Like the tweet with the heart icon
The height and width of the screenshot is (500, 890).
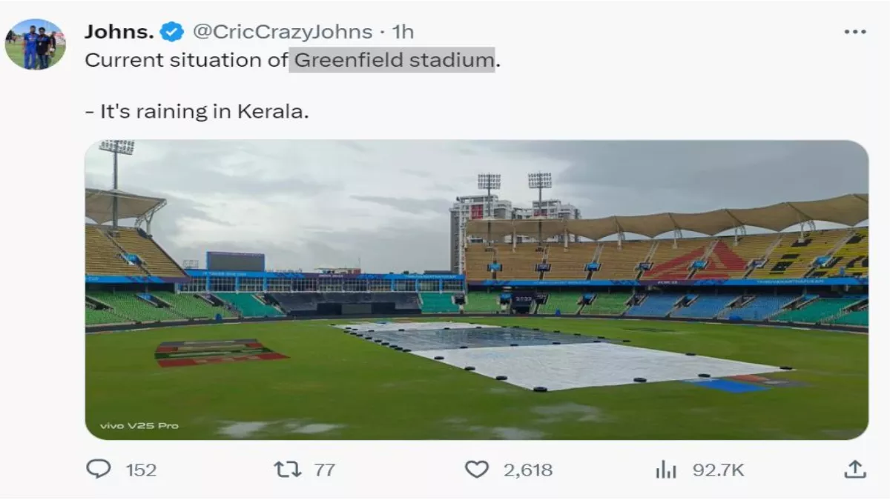click(477, 469)
